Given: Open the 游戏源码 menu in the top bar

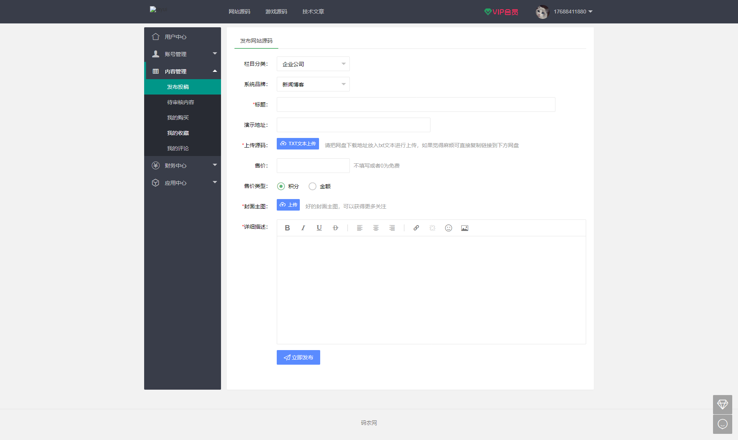Looking at the screenshot, I should [276, 12].
